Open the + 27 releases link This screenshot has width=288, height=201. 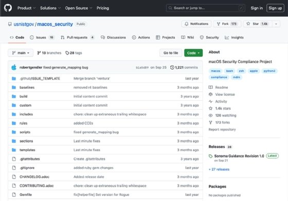(x=219, y=169)
